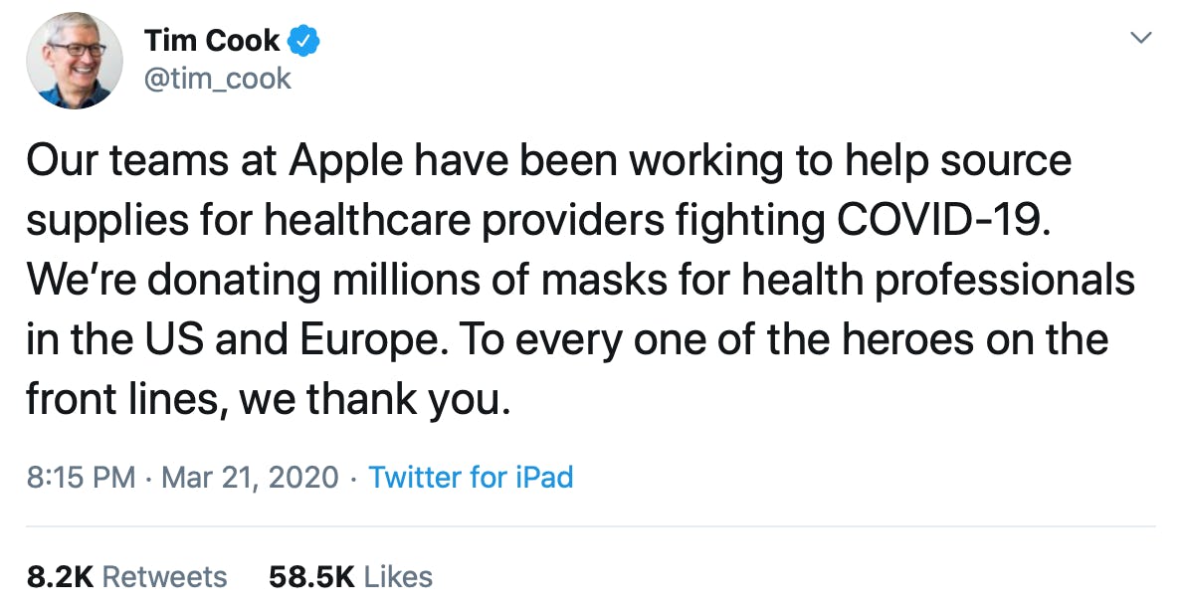Screen dimensions: 1184x613
Task: Click the 58.5K like count number
Action: coord(311,576)
